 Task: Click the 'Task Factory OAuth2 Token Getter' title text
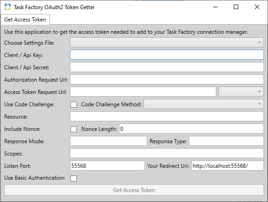click(x=54, y=7)
